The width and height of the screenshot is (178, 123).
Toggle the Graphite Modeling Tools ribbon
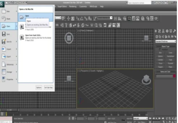[x=129, y=18]
